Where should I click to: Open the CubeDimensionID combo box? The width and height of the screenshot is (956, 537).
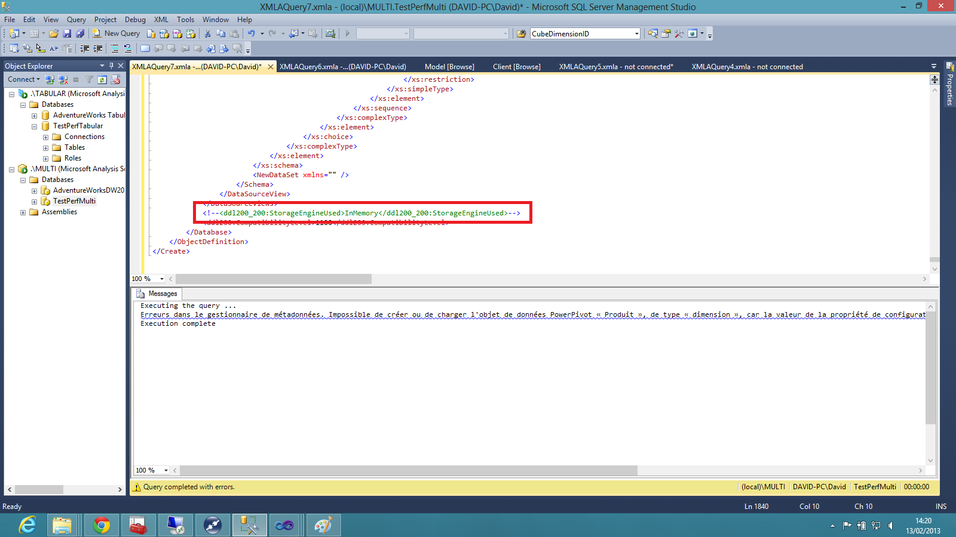636,34
